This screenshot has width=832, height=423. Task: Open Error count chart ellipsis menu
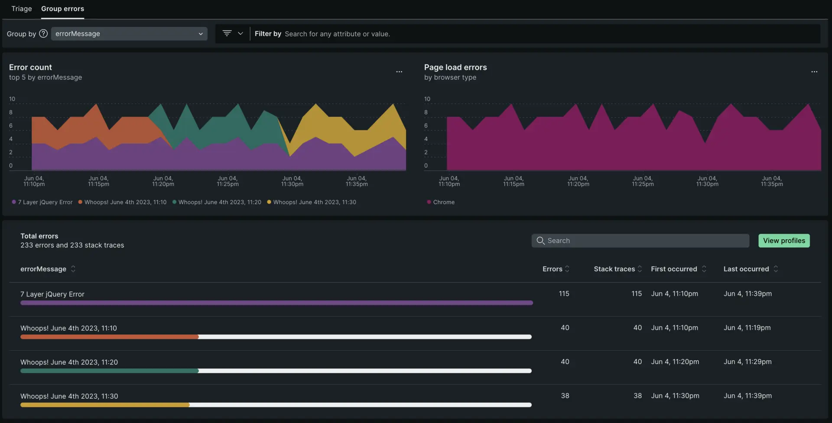[399, 72]
